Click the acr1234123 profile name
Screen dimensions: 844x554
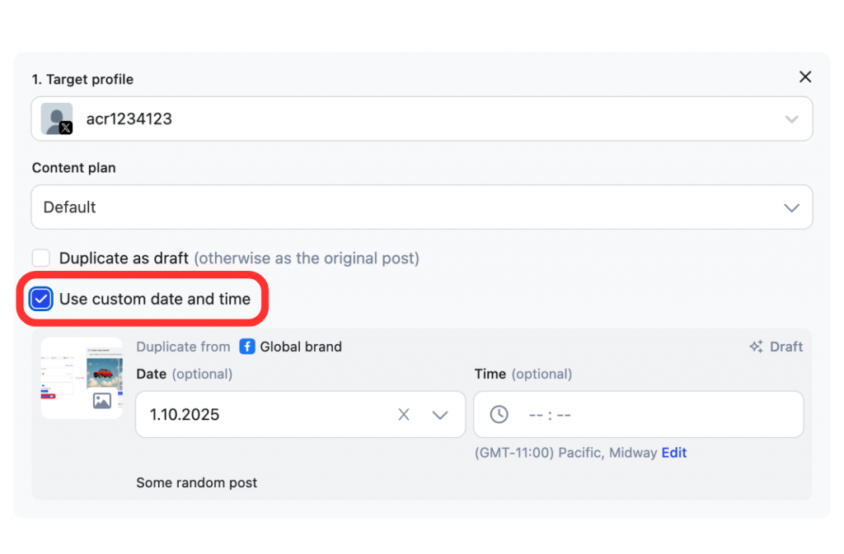[129, 119]
